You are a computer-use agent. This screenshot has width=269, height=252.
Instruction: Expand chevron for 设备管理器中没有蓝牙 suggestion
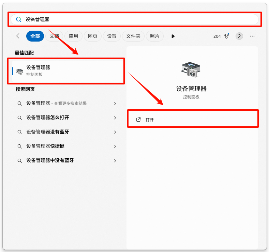(115, 161)
